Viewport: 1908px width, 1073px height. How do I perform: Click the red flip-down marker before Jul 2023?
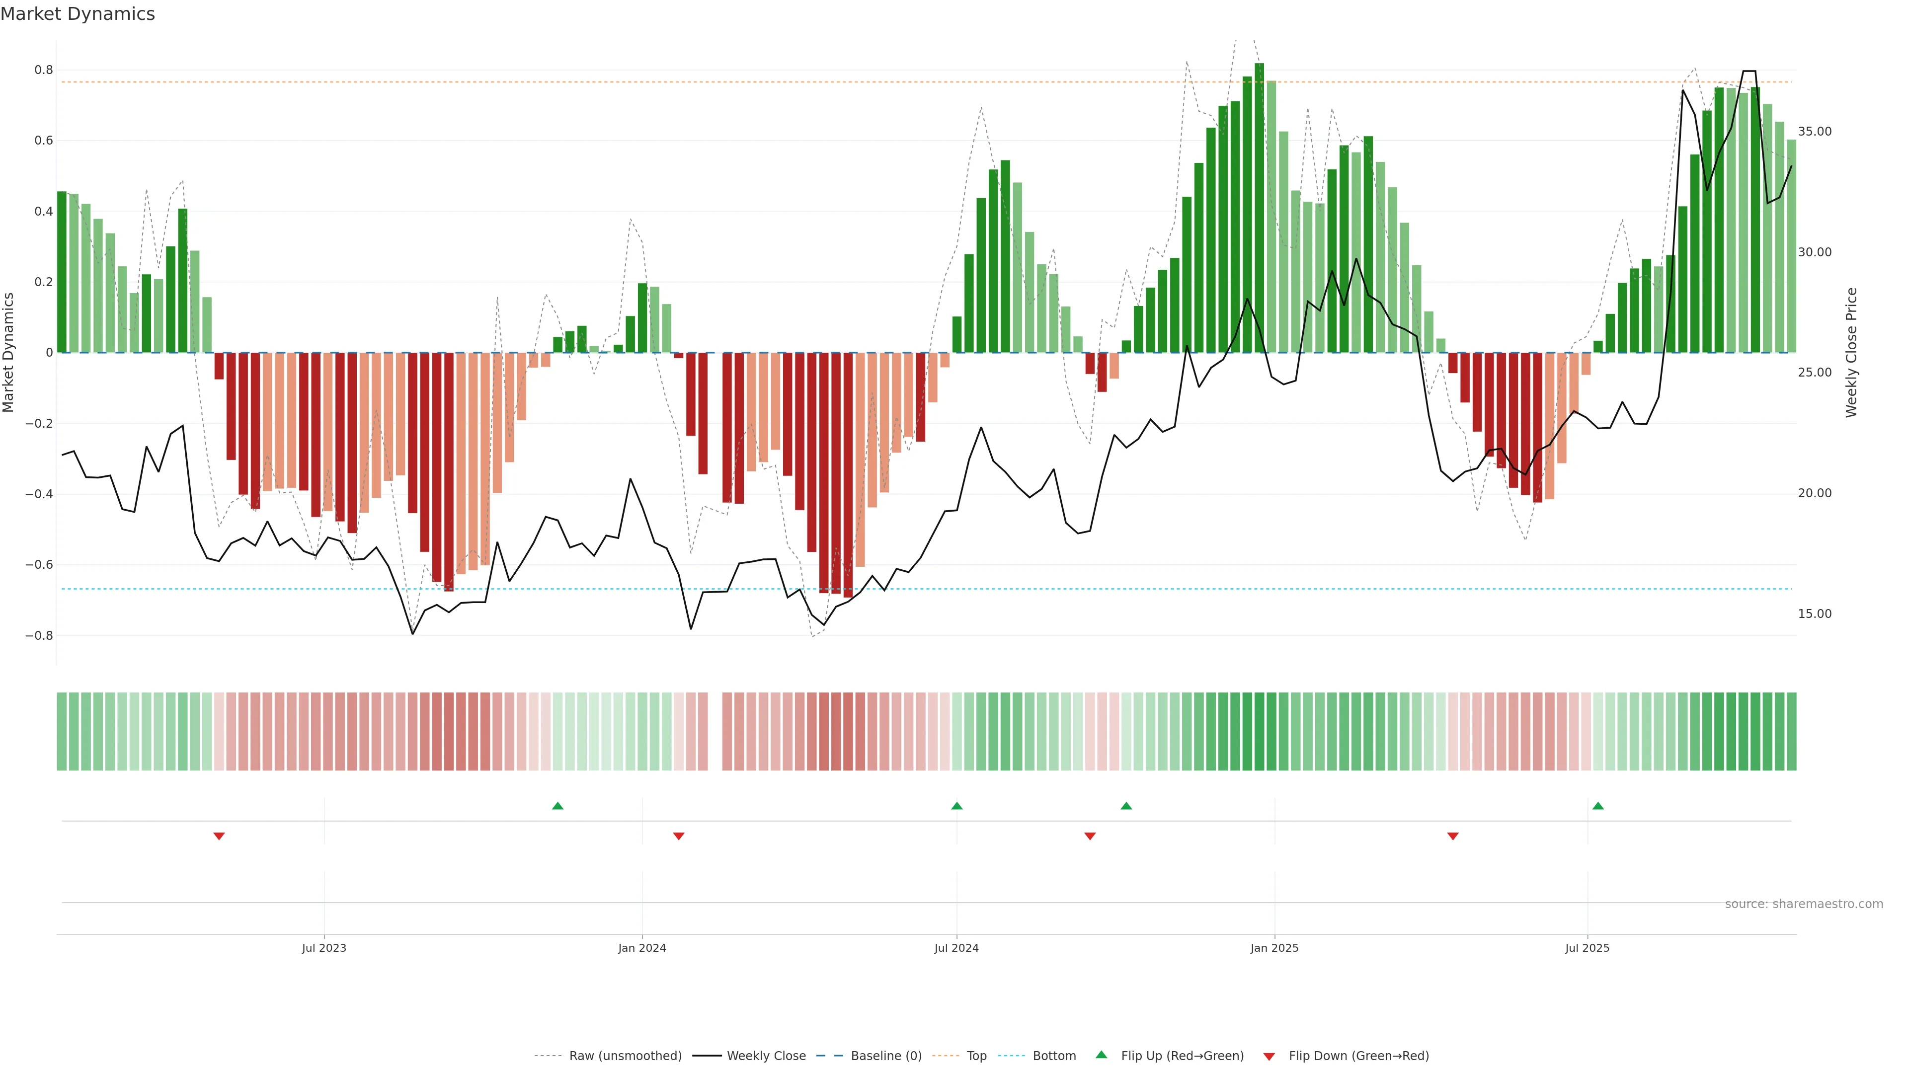[219, 836]
